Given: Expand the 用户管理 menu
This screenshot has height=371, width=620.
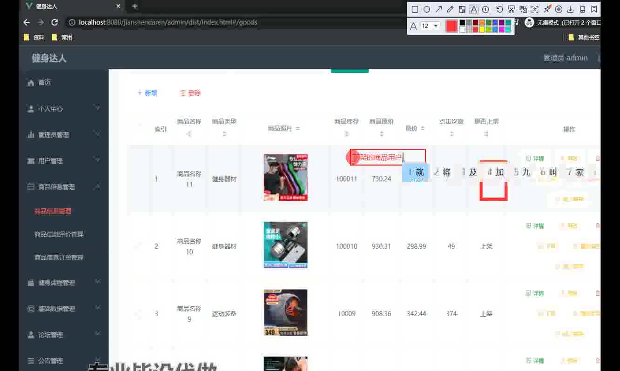Looking at the screenshot, I should [x=63, y=160].
